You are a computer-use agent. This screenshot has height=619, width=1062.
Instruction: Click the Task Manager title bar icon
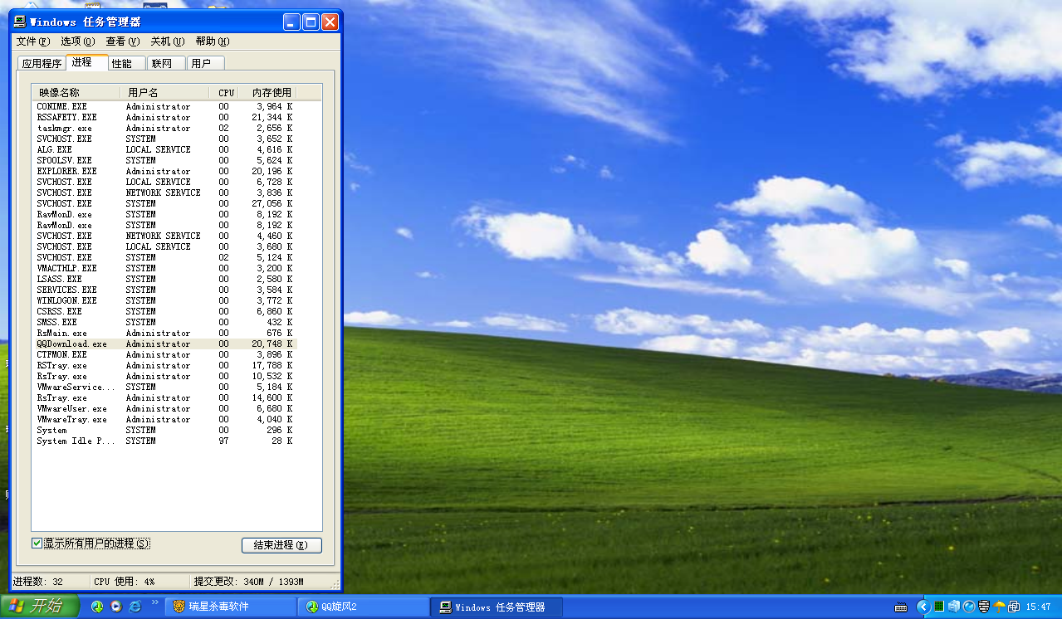[21, 22]
